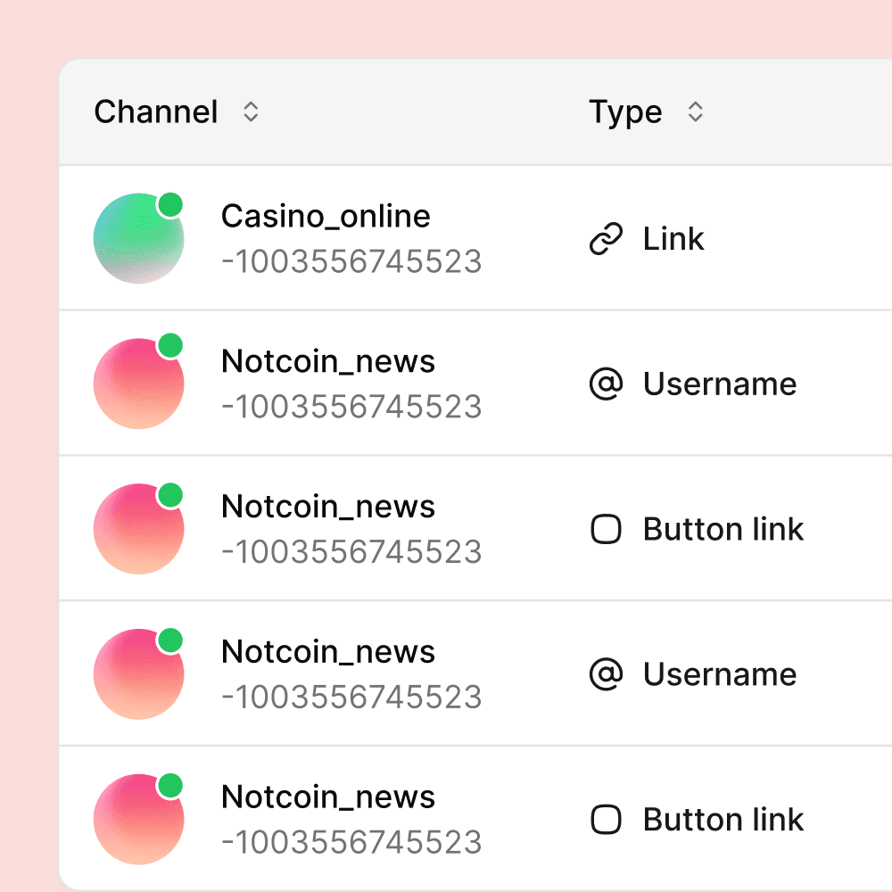This screenshot has width=892, height=892.
Task: Click the Username label on the second row
Action: point(720,384)
